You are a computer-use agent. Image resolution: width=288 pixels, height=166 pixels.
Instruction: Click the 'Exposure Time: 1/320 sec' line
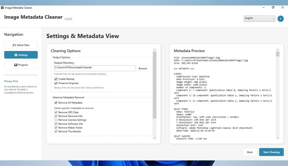point(192,139)
